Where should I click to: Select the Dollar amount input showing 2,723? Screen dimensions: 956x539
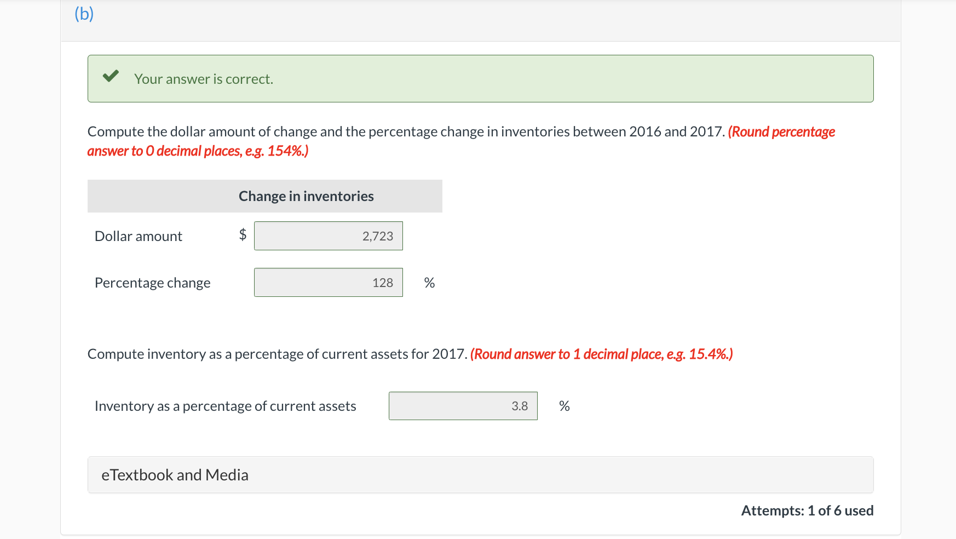pyautogui.click(x=328, y=236)
